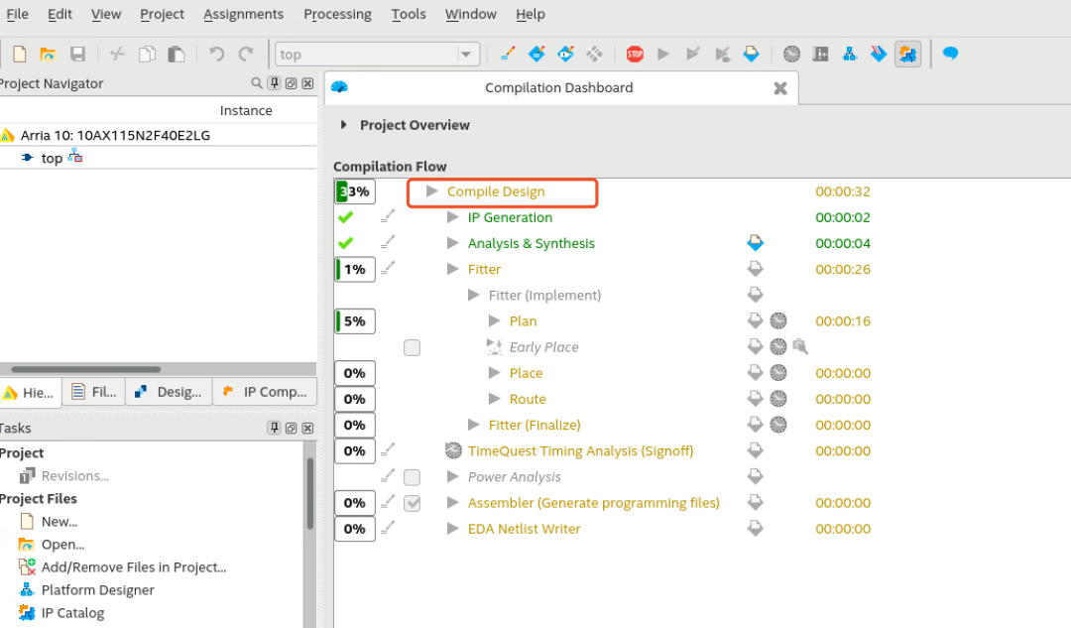Open the Analysis & Synthesis report icon
Image resolution: width=1071 pixels, height=628 pixels.
755,243
